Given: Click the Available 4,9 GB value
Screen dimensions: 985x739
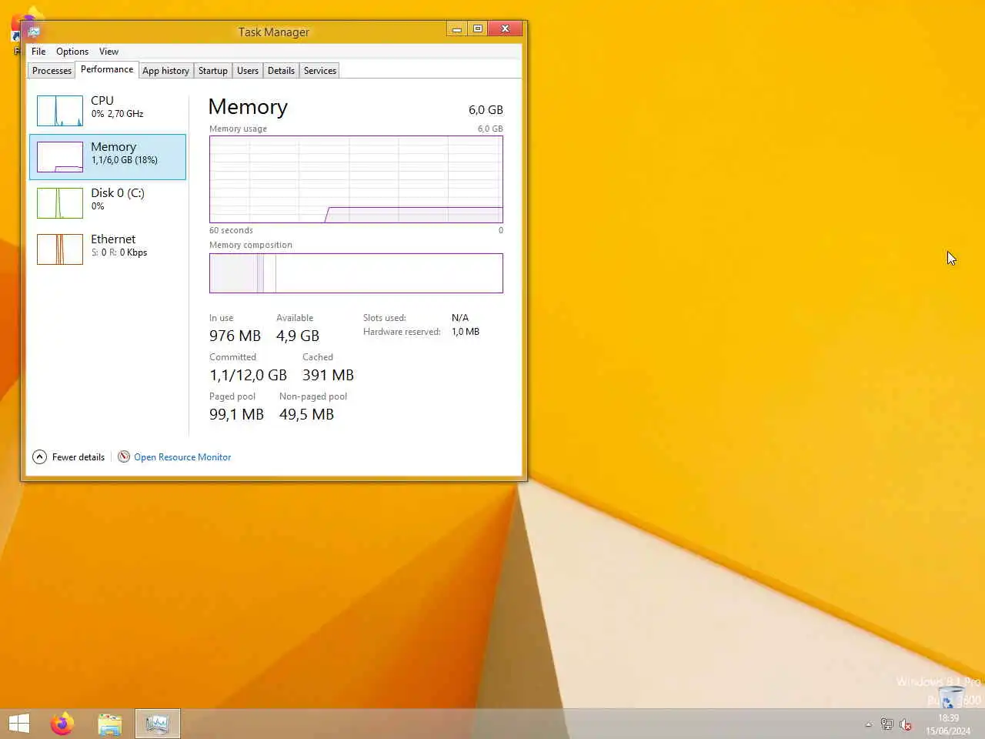Looking at the screenshot, I should pos(298,336).
